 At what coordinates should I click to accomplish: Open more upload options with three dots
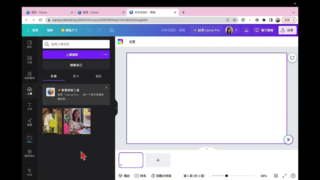click(x=105, y=54)
